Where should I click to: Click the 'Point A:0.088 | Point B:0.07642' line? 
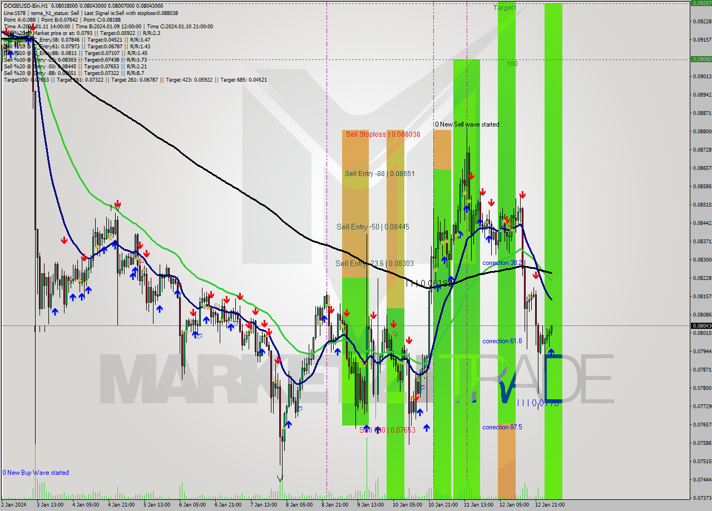tap(62, 19)
